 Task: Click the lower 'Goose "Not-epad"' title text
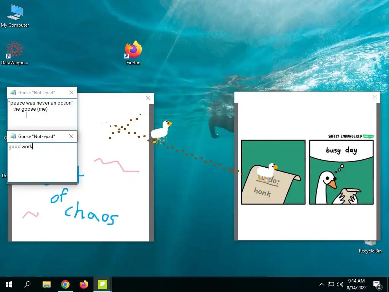pyautogui.click(x=36, y=136)
